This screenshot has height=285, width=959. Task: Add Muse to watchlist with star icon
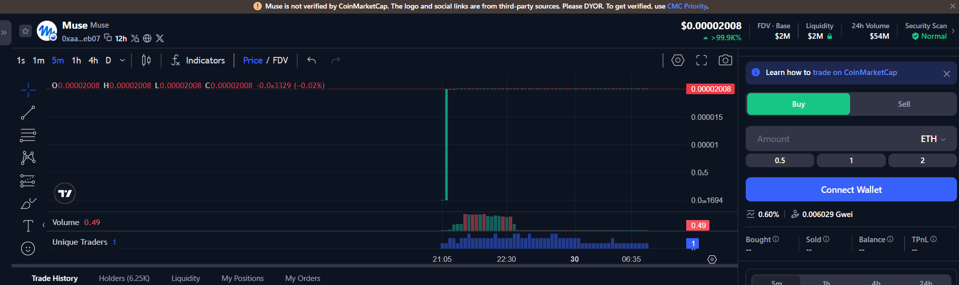pyautogui.click(x=25, y=31)
